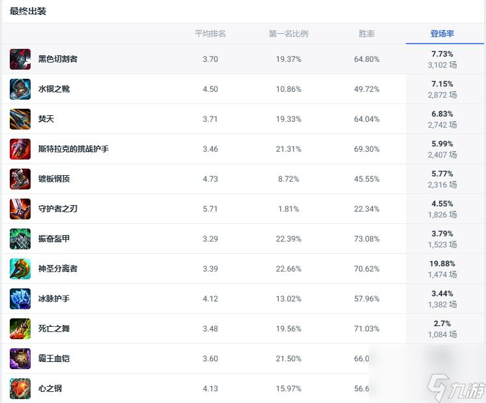This screenshot has height=403, width=486.
Task: Select the 冰脉护手 item name
Action: tap(54, 299)
